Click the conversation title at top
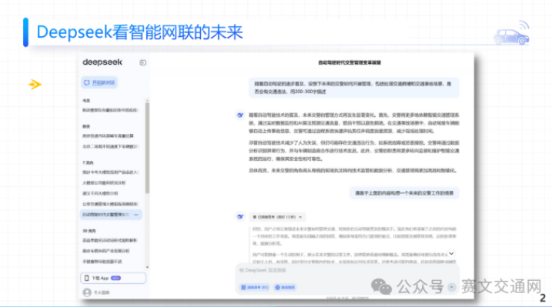 tap(350, 62)
